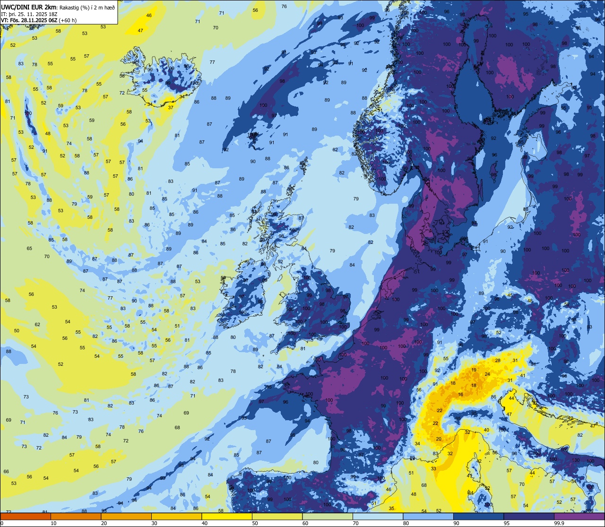The image size is (605, 527).
Task: Click the '37' value south of Iceland
Action: pyautogui.click(x=171, y=107)
